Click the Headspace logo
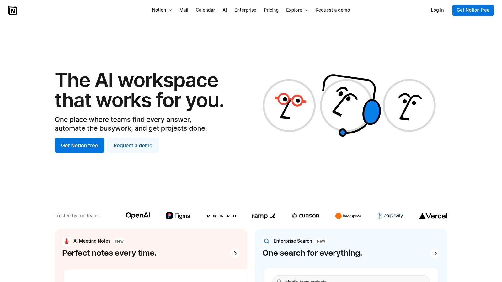The image size is (502, 282). [348, 216]
